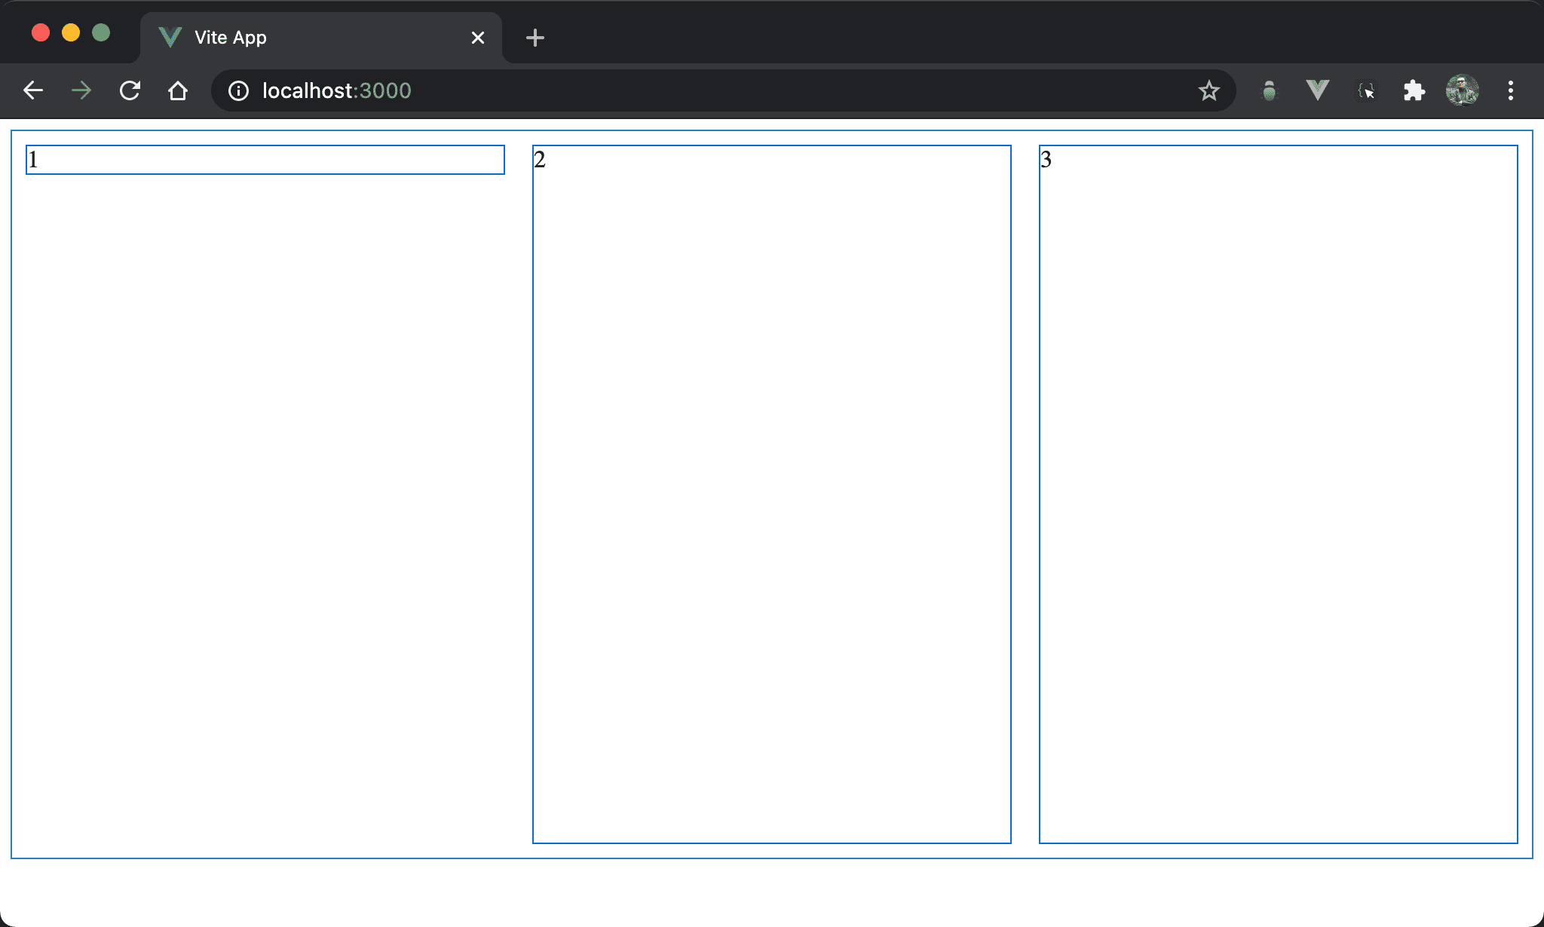The width and height of the screenshot is (1544, 927).
Task: Close the Vite App tab
Action: click(477, 38)
